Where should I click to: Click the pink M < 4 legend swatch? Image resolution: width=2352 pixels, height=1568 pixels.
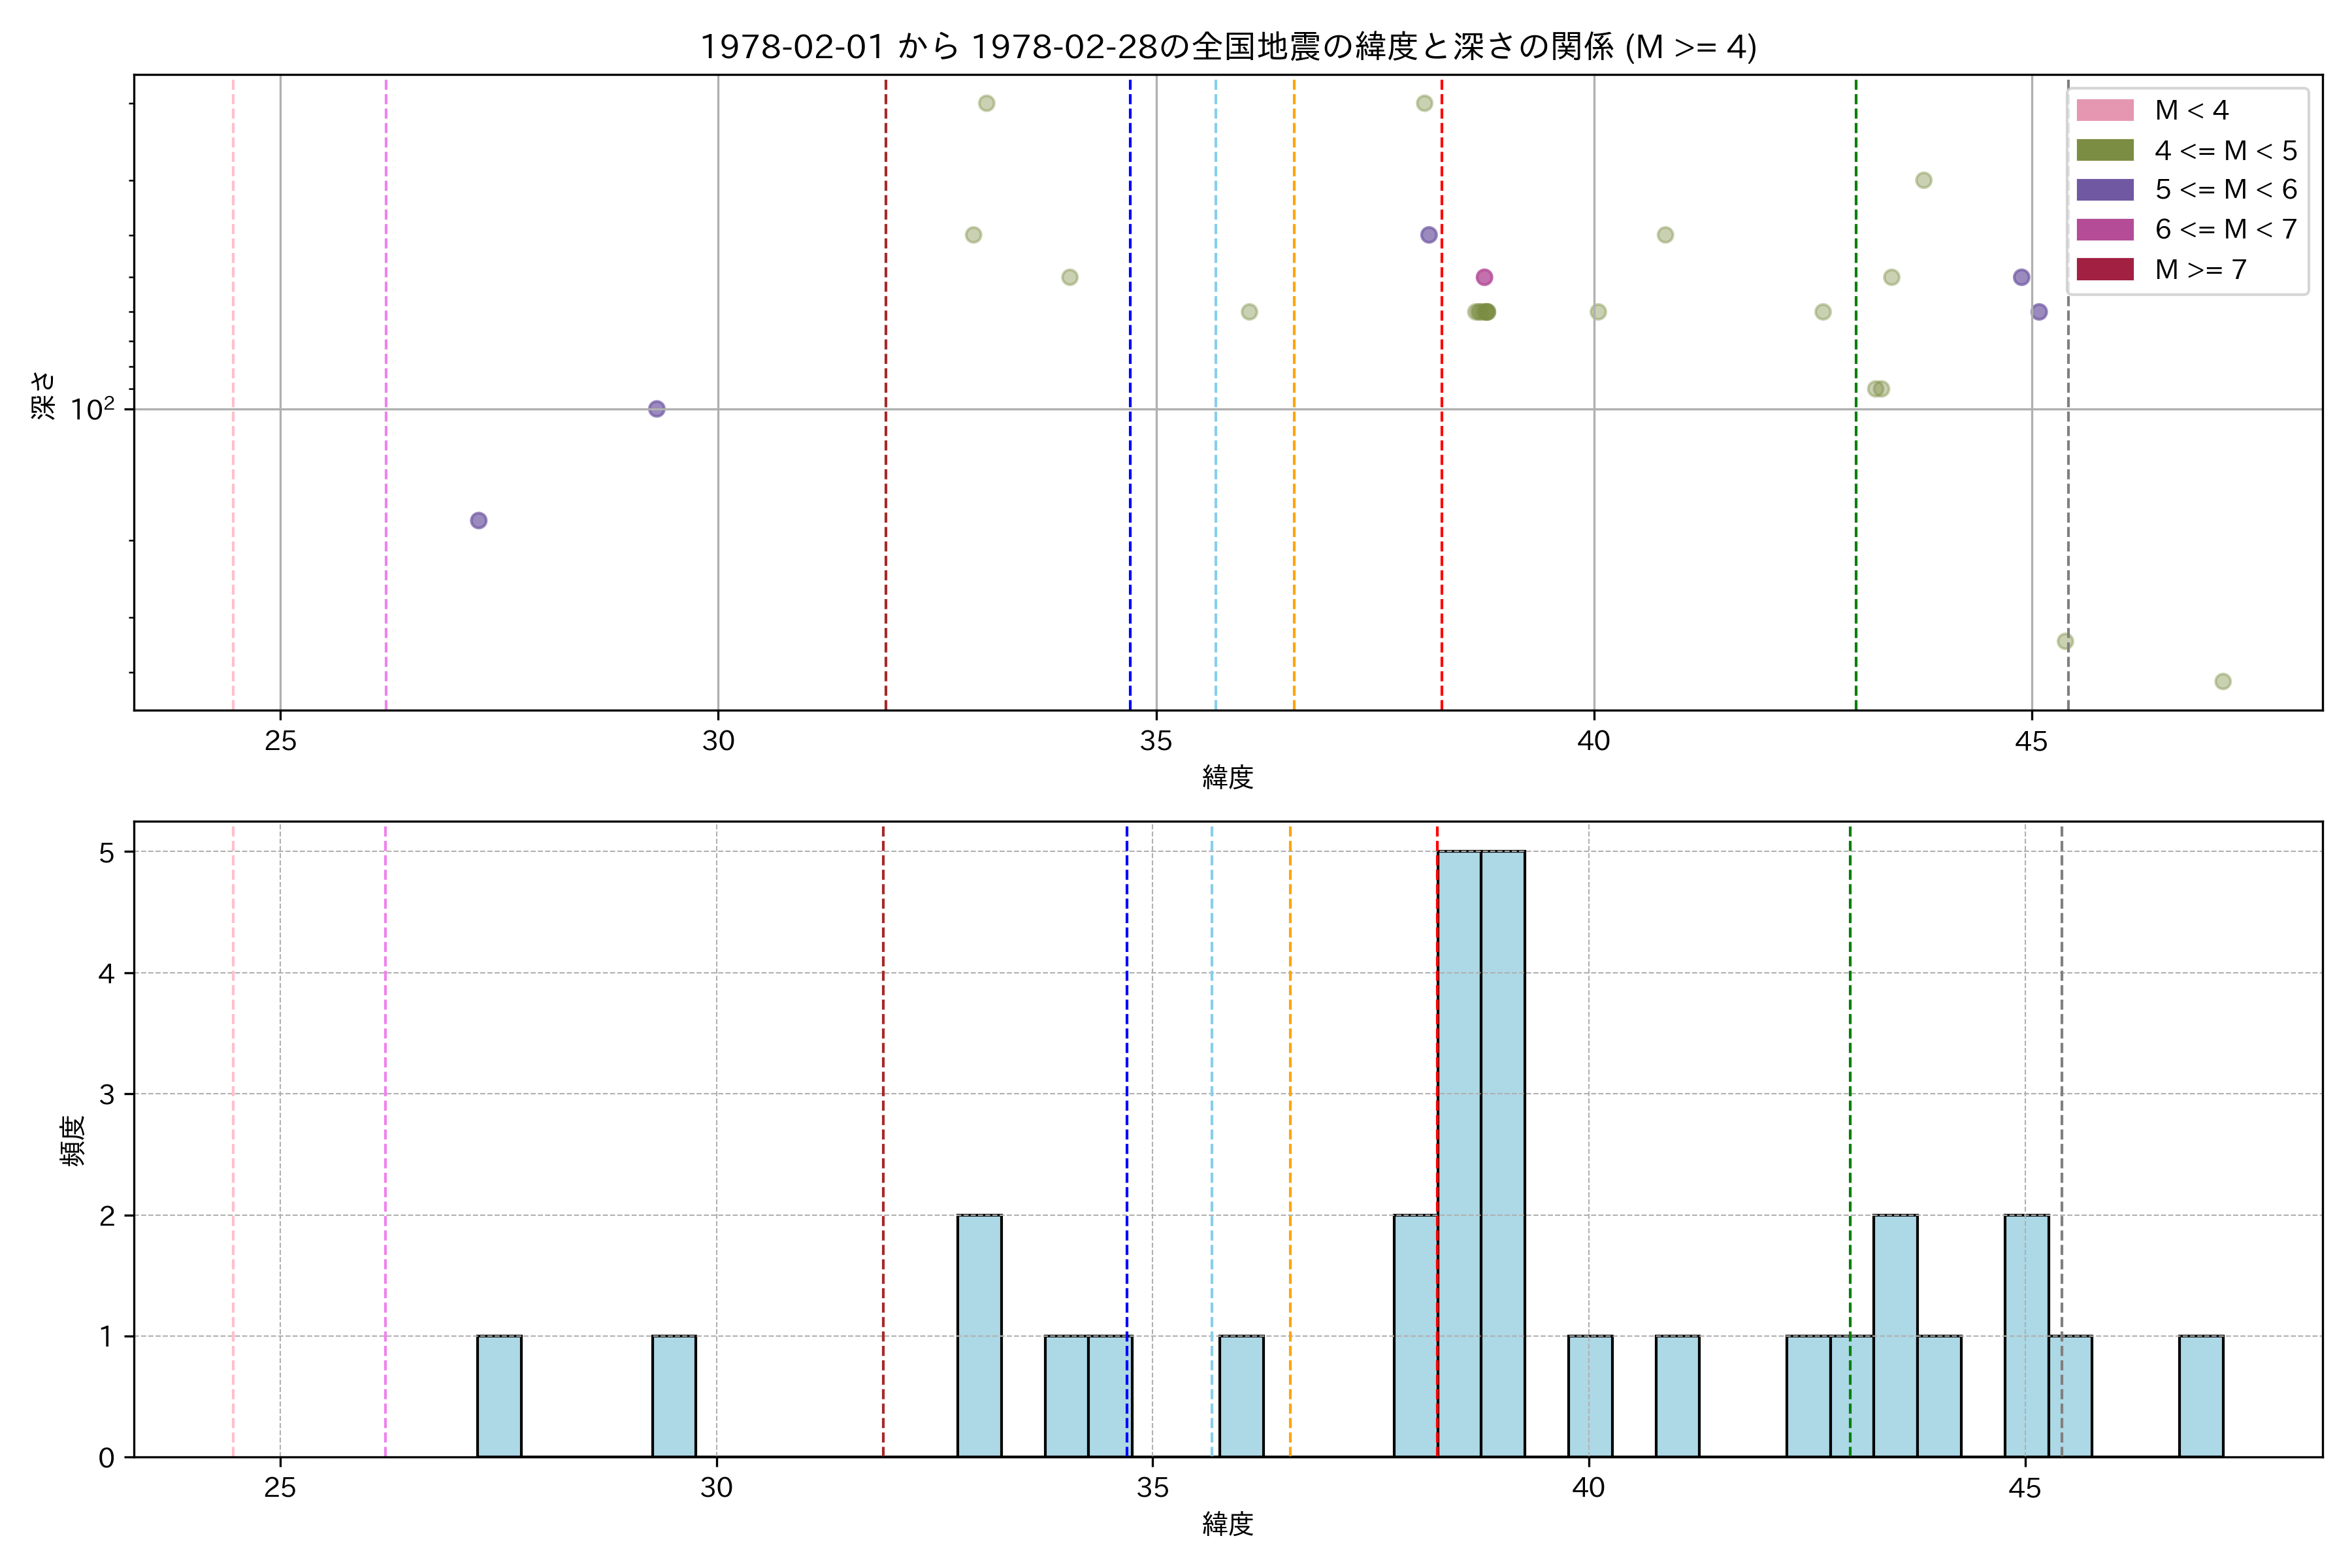pyautogui.click(x=2104, y=110)
